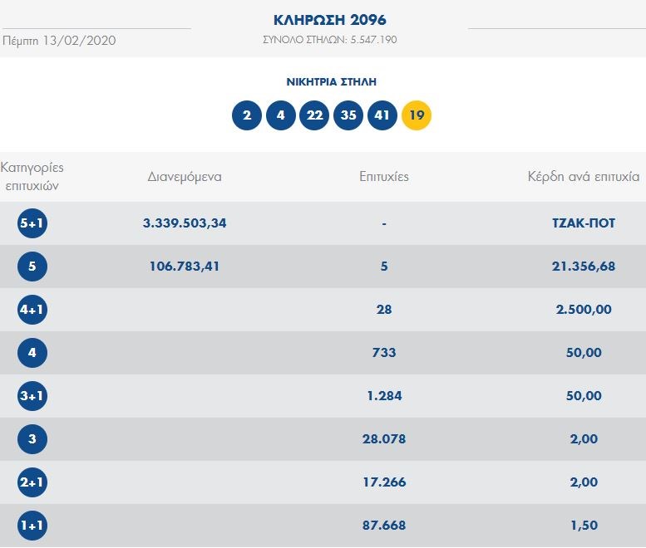Click the Κέρδη ανά επιτυχία column header
646x548 pixels.
pyautogui.click(x=583, y=177)
